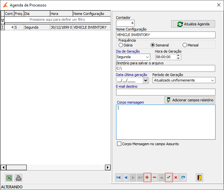Viewport: 224px width, 190px height.
Task: Select the Mensal frequency option
Action: coord(190,45)
